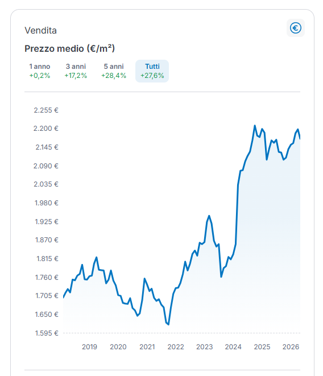Click the 2019 x-axis label
The width and height of the screenshot is (323, 376).
click(89, 347)
